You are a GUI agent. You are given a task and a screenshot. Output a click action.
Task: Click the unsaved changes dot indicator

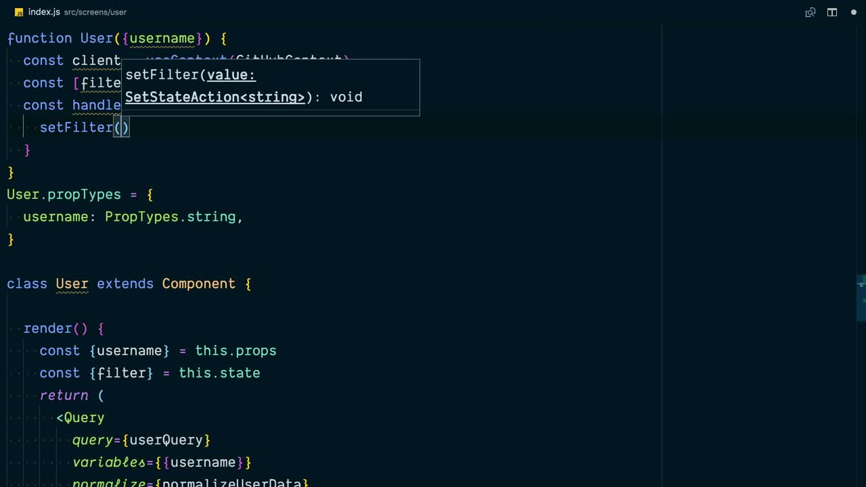pos(854,12)
